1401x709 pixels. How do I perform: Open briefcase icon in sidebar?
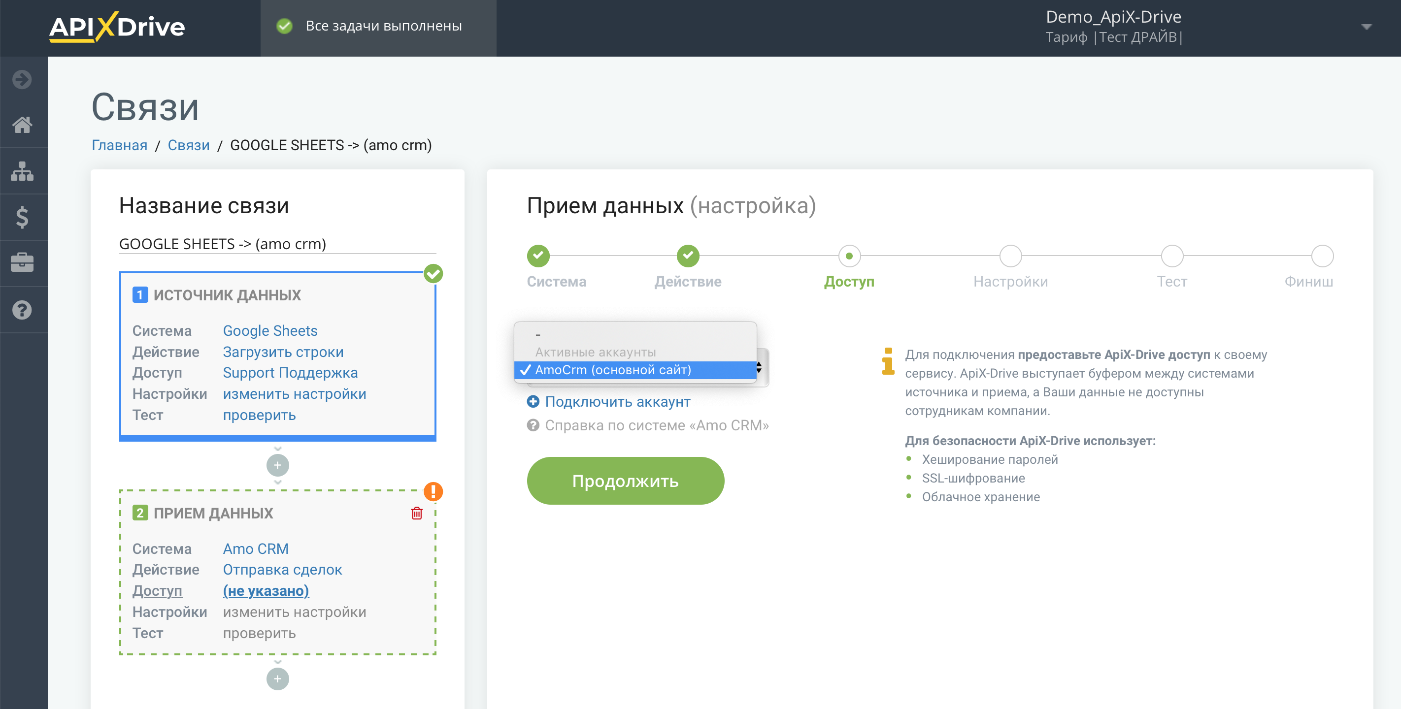tap(22, 263)
